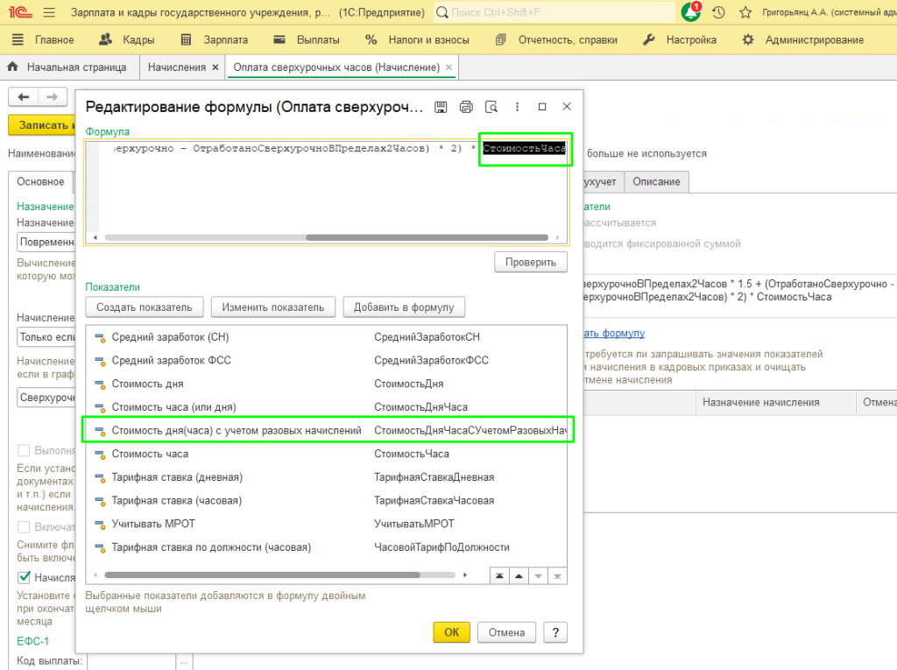Save formula dialog using diskette icon
The image size is (897, 670).
441,107
